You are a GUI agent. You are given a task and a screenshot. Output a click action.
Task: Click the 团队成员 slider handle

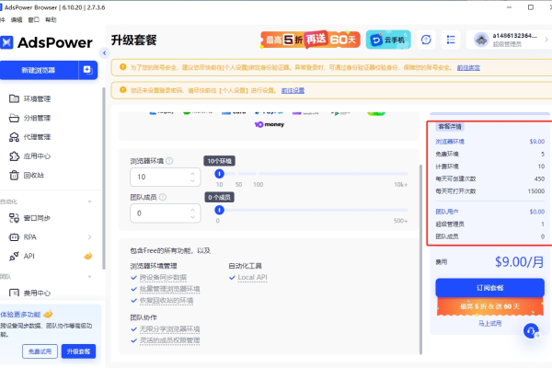point(219,210)
